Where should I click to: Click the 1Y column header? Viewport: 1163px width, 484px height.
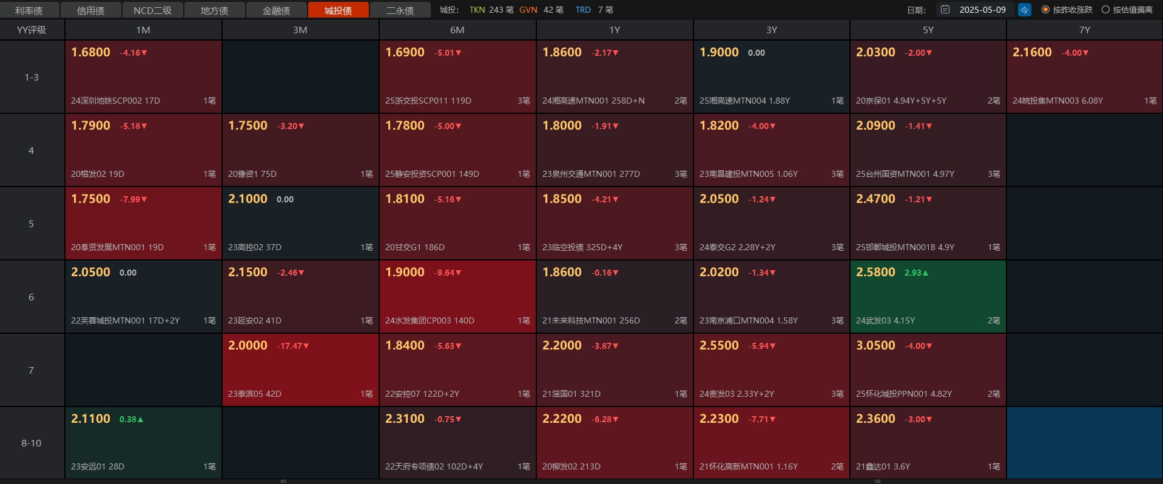point(615,30)
